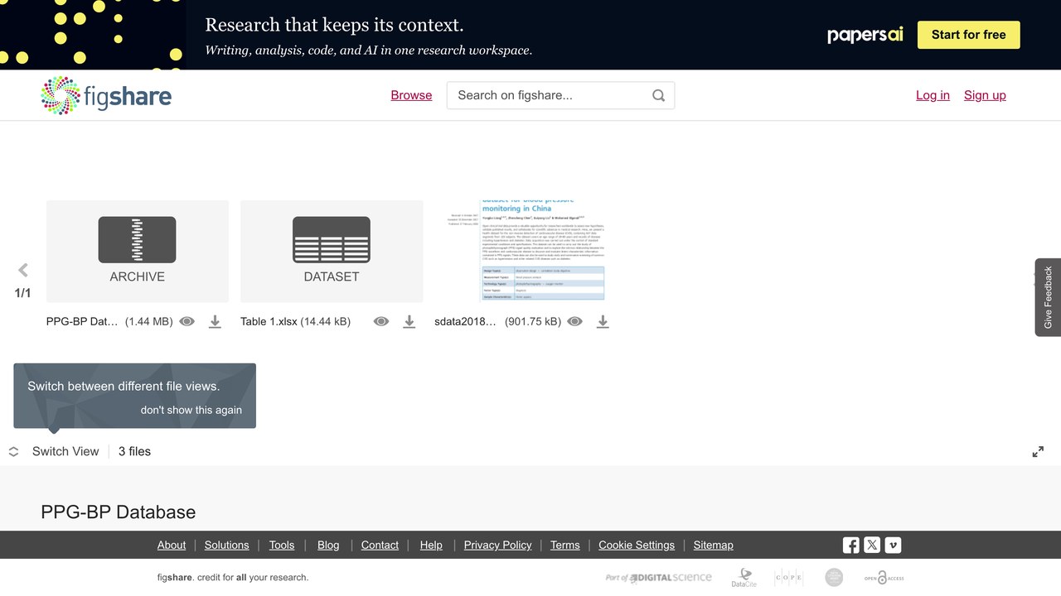
Task: Open the Log in page
Action: coord(933,95)
